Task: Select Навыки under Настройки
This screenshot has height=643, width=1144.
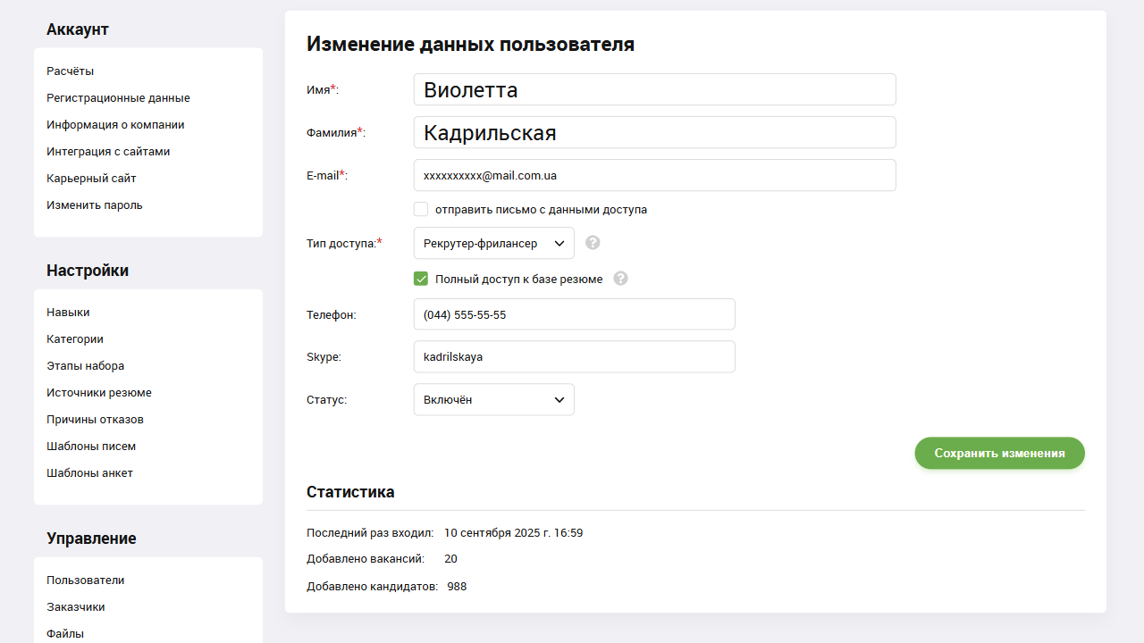Action: pyautogui.click(x=67, y=312)
